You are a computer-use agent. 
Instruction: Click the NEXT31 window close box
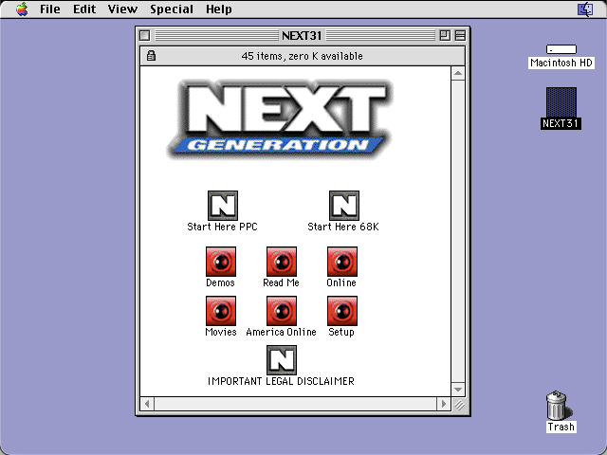point(145,36)
